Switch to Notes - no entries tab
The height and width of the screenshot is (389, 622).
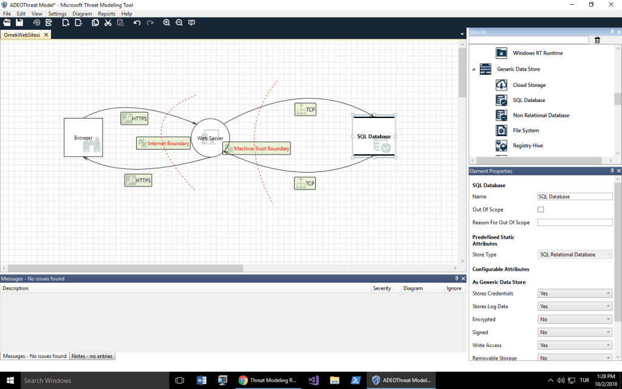coord(92,356)
